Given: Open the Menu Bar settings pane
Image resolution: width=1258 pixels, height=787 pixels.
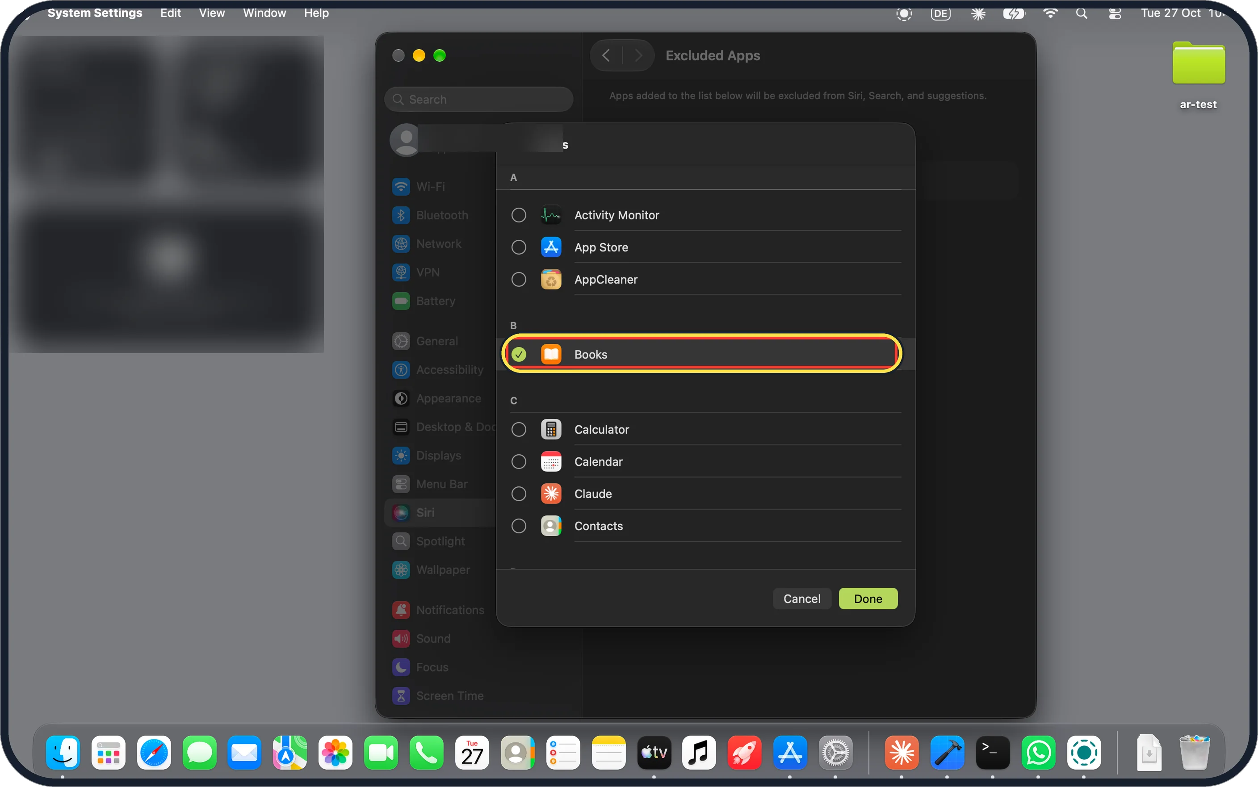Looking at the screenshot, I should click(x=440, y=484).
